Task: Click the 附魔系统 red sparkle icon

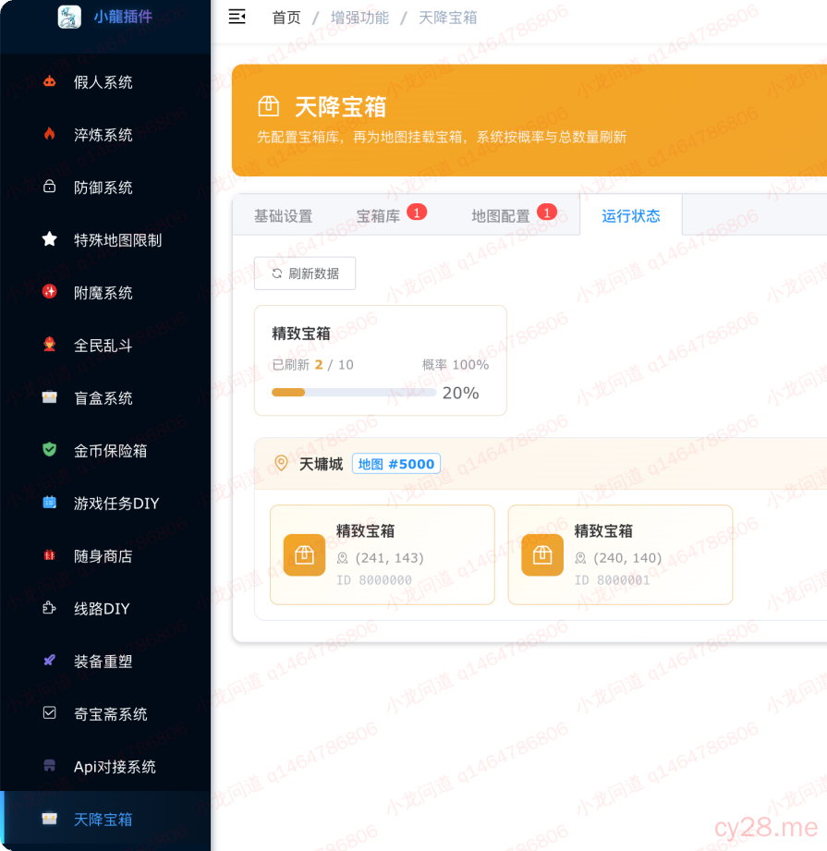Action: tap(49, 292)
